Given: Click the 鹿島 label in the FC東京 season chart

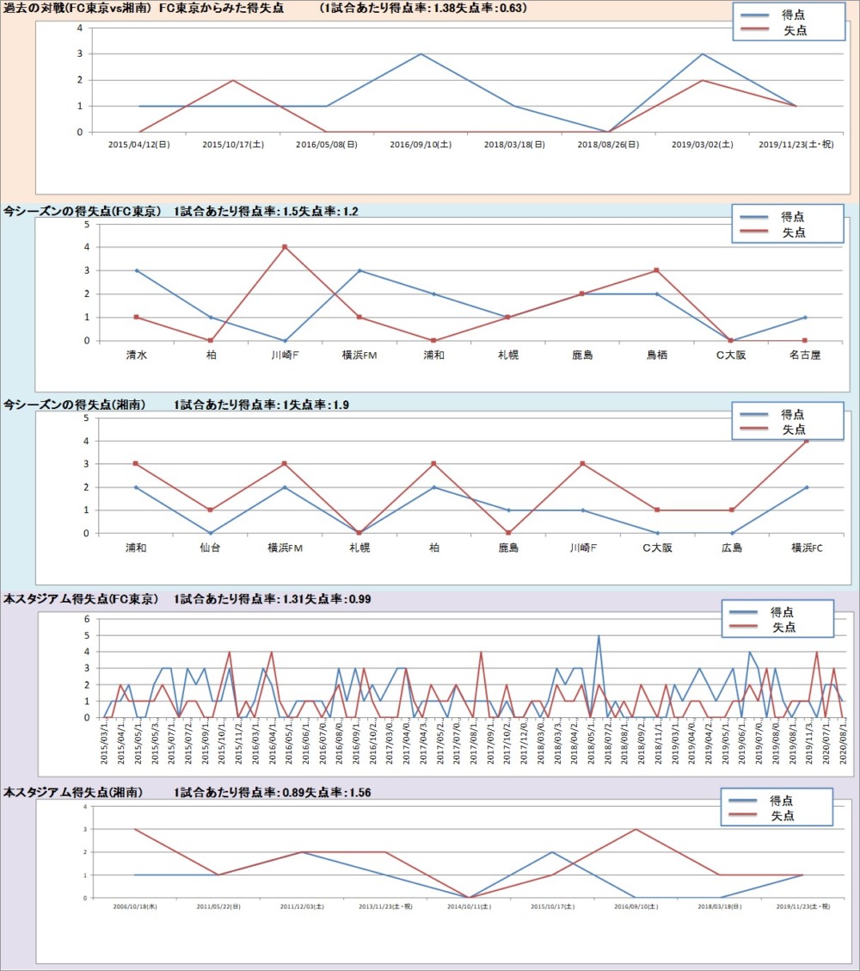Looking at the screenshot, I should 582,355.
